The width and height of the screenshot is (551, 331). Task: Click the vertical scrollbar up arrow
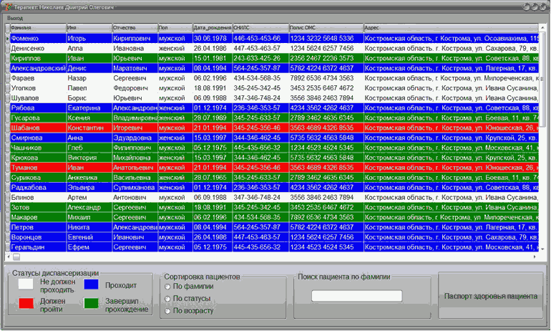pos(542,27)
